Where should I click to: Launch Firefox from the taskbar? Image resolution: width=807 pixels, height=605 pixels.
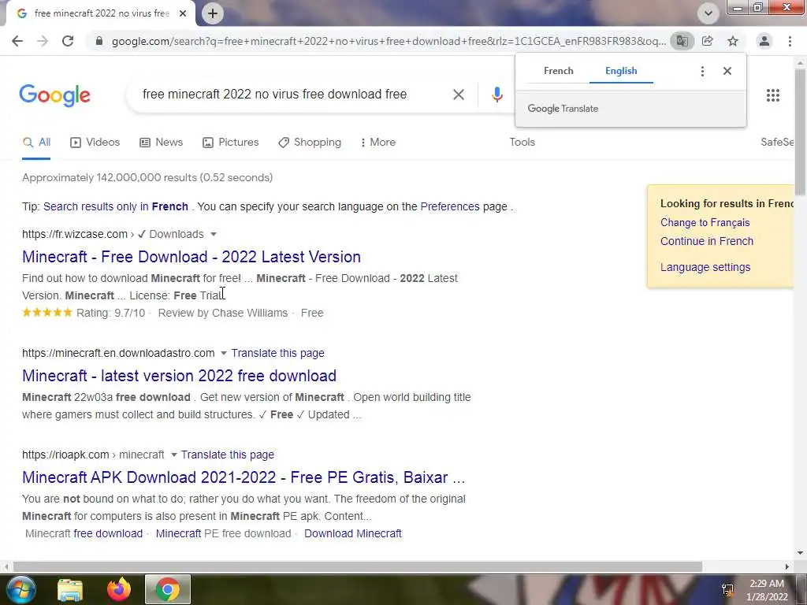(x=119, y=589)
